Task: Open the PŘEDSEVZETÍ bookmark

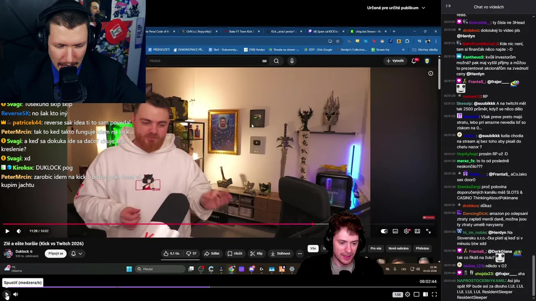Action: (159, 50)
